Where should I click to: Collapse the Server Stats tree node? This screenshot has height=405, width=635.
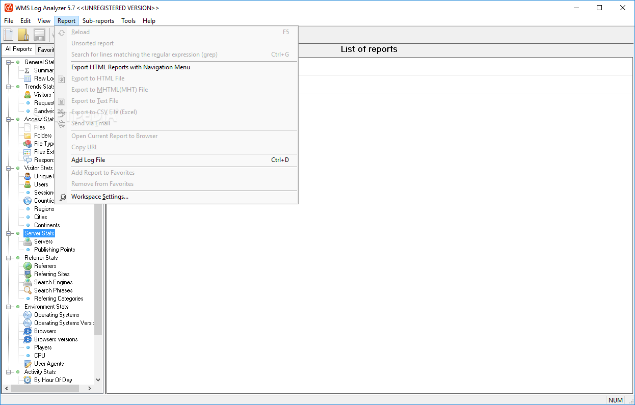(x=9, y=233)
